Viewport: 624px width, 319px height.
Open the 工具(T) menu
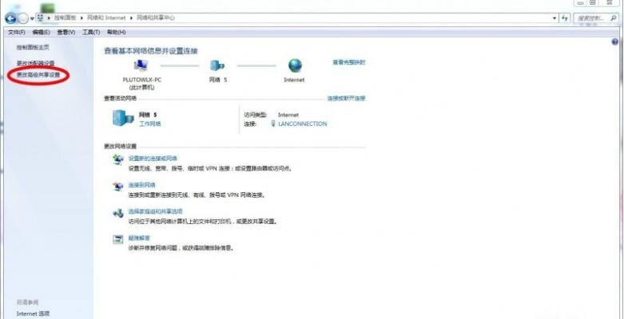tap(91, 32)
